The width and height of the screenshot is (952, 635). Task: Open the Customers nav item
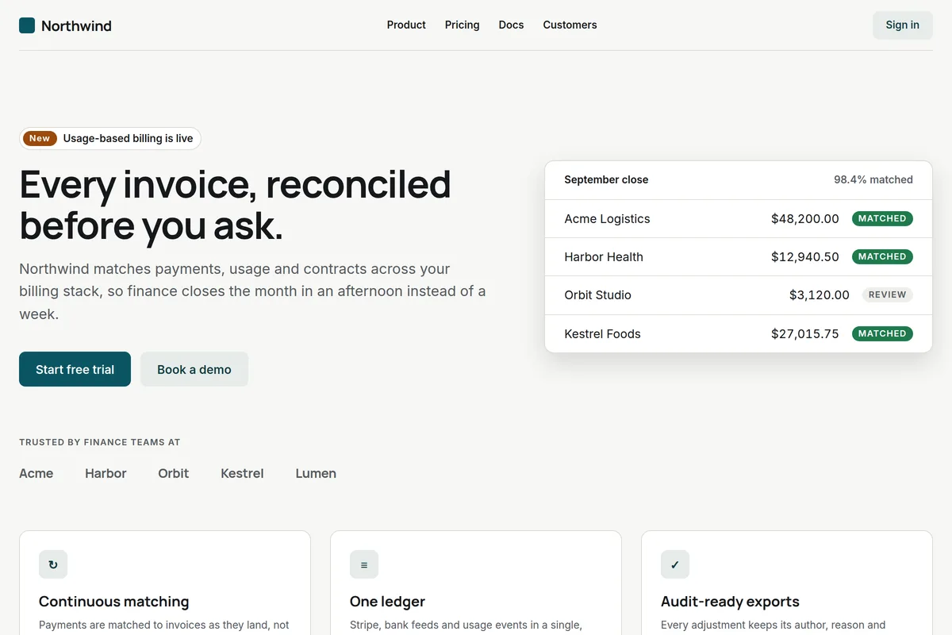570,25
